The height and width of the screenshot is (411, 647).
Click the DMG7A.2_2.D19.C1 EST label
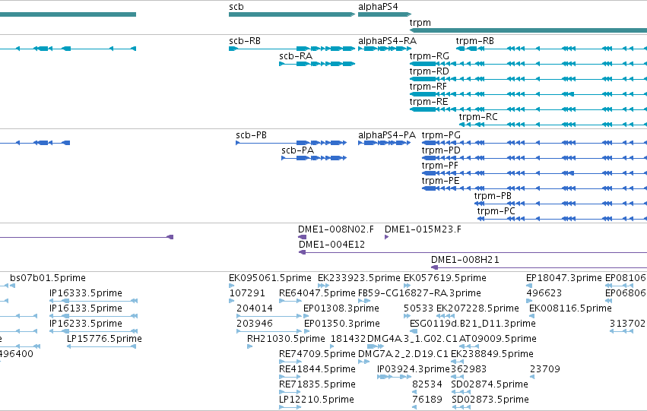(x=403, y=354)
